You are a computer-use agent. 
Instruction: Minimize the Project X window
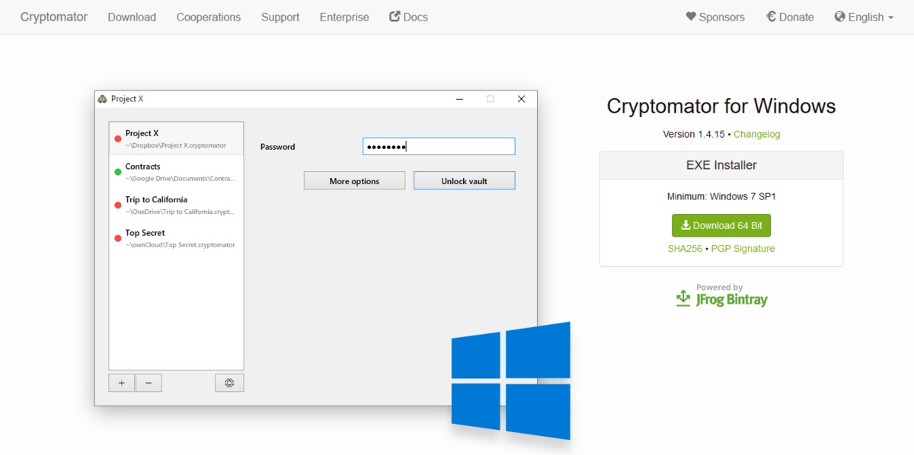click(x=460, y=99)
